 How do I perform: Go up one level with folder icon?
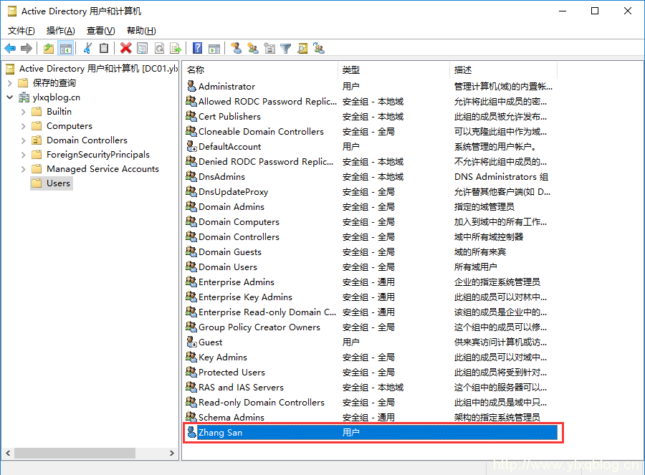pyautogui.click(x=49, y=49)
